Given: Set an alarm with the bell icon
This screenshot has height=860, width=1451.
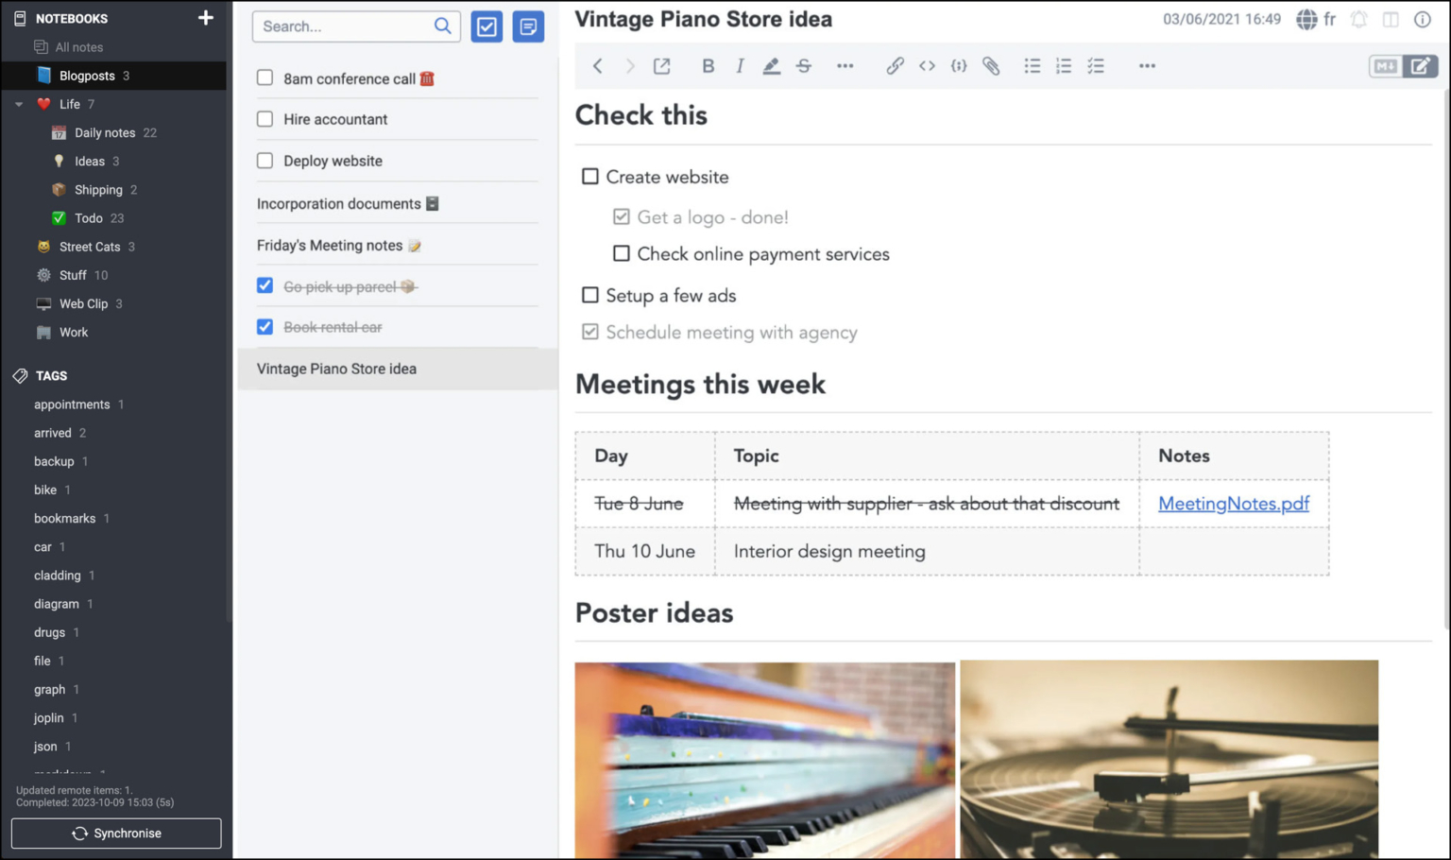Looking at the screenshot, I should click(x=1358, y=19).
